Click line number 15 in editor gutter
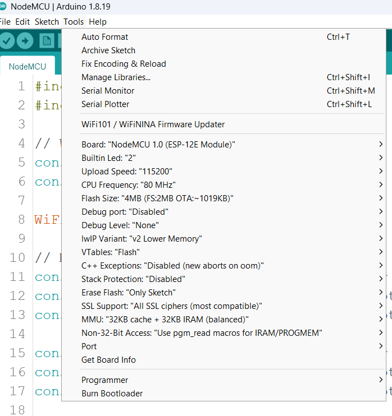Screen dimensions: 392x416 click(x=17, y=353)
